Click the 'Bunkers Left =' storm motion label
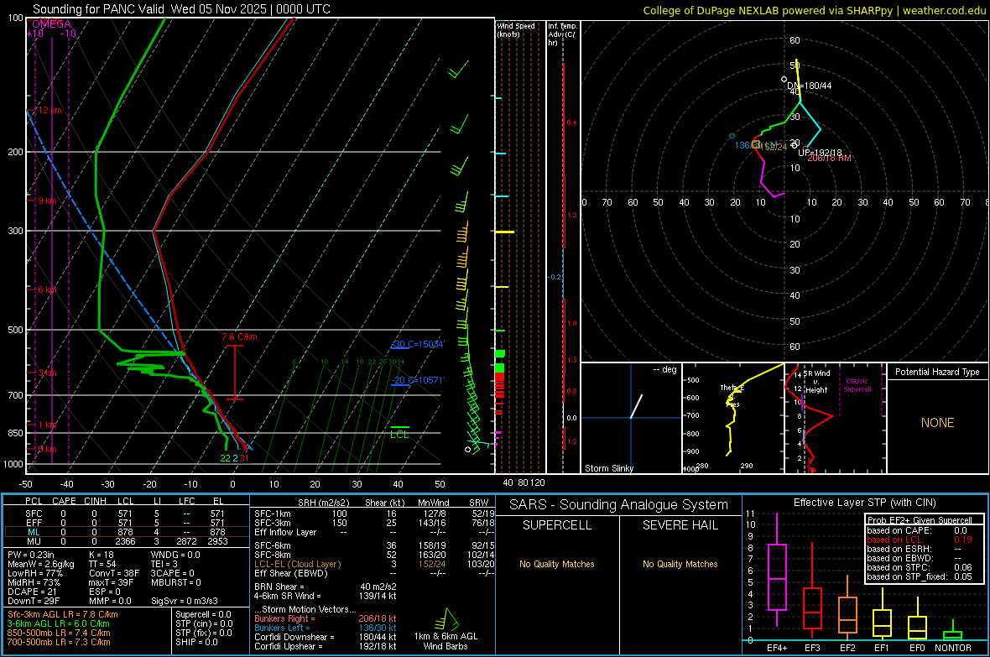 tap(282, 628)
